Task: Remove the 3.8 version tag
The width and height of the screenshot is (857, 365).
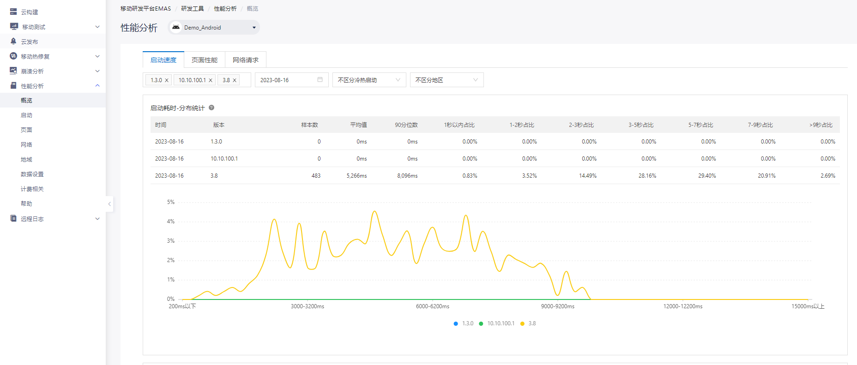Action: point(235,80)
